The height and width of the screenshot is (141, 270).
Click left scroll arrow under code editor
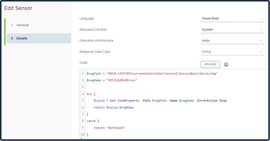pyautogui.click(x=81, y=138)
